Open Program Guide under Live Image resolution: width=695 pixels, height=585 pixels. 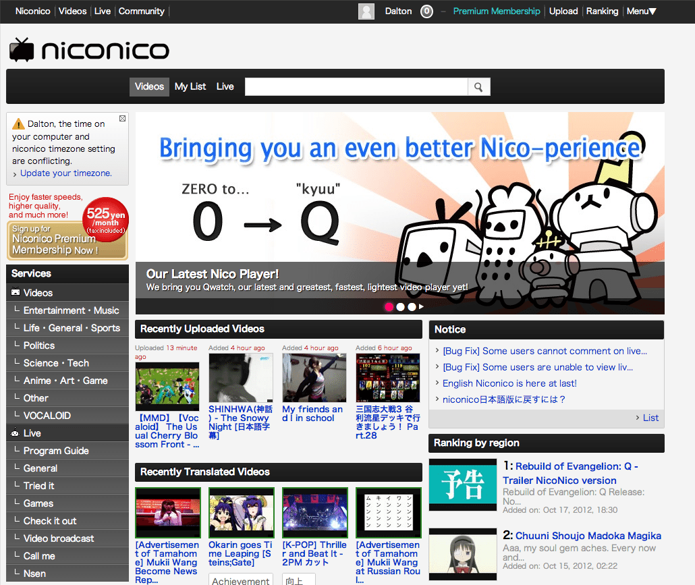67,451
